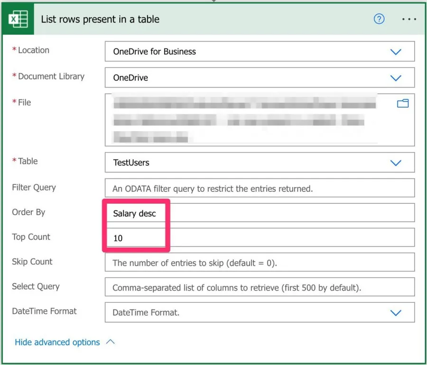Viewport: 427px width, 365px height.
Task: Click the blurred File path field
Action: 247,119
